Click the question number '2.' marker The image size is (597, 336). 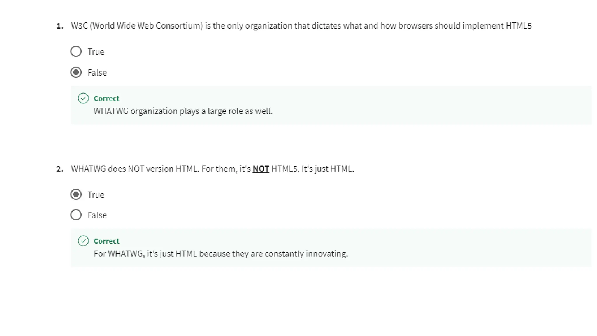coord(60,169)
